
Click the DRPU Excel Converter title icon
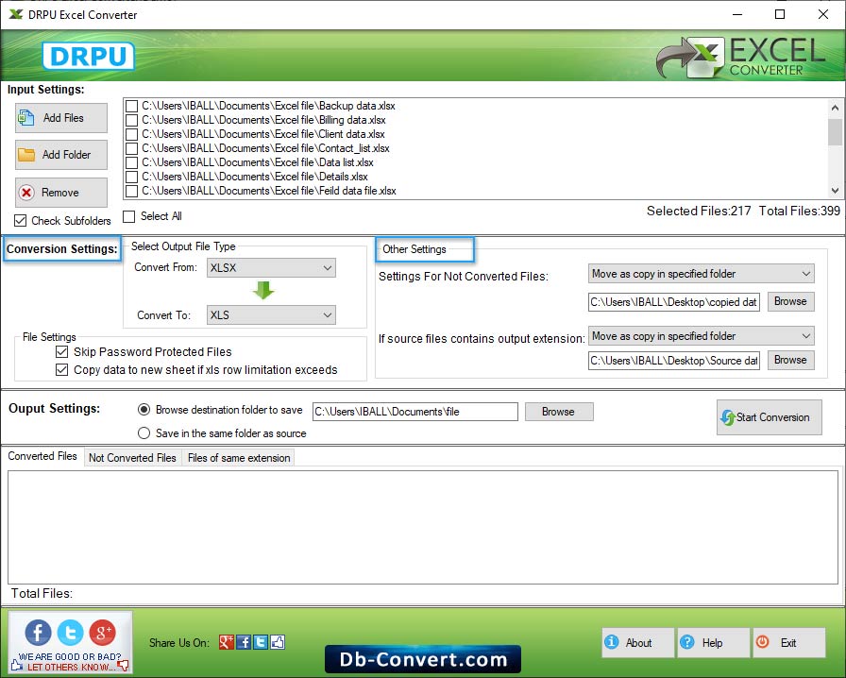(x=16, y=14)
